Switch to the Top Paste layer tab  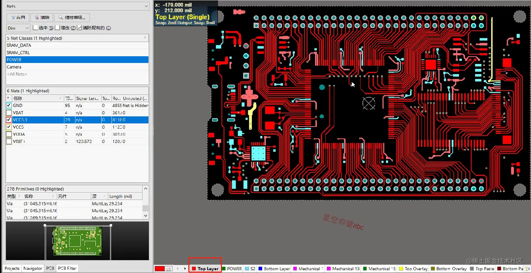click(x=482, y=269)
